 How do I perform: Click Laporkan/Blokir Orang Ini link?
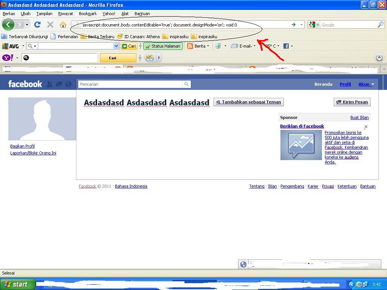[x=33, y=153]
